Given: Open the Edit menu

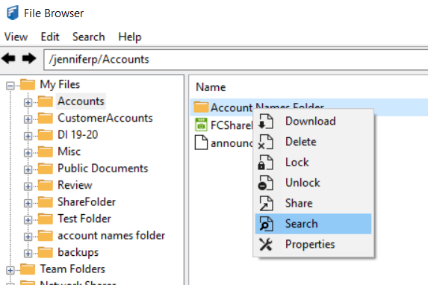Looking at the screenshot, I should coord(50,37).
